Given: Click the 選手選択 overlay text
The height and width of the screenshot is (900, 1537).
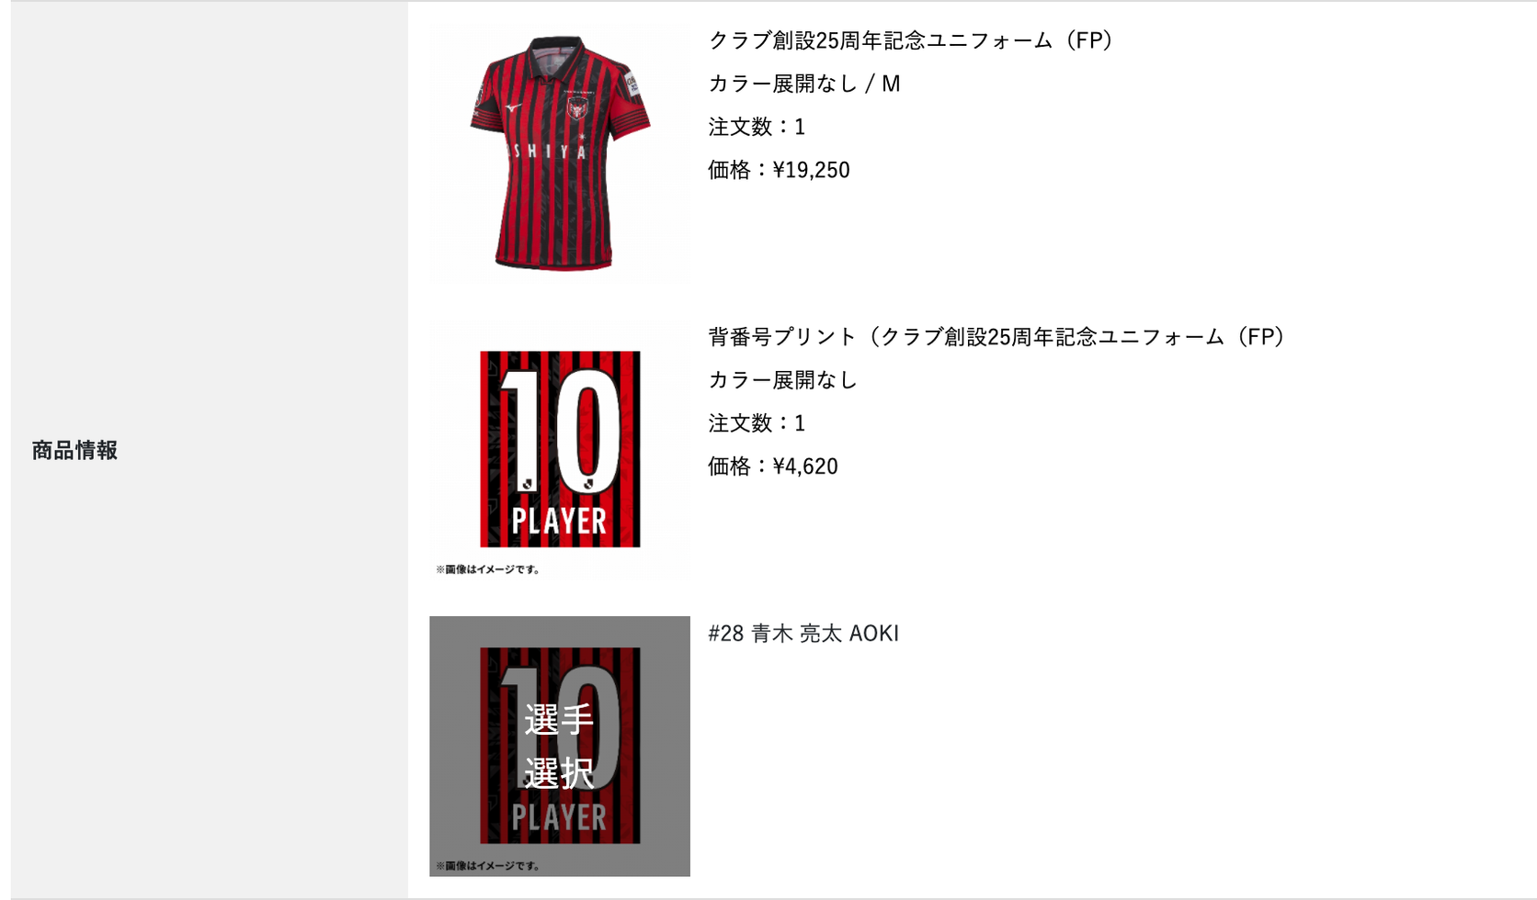Looking at the screenshot, I should click(559, 746).
